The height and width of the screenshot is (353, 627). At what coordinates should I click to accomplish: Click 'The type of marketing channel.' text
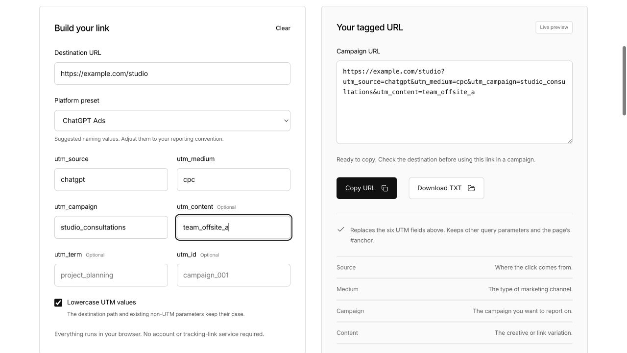coord(531,289)
